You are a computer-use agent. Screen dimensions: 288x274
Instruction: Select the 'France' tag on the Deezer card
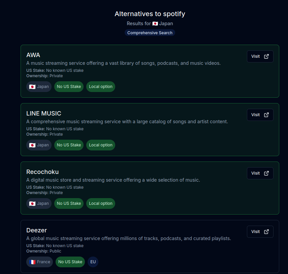(x=39, y=262)
